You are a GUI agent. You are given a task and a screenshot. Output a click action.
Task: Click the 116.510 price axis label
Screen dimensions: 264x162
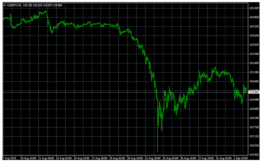[x=254, y=145]
